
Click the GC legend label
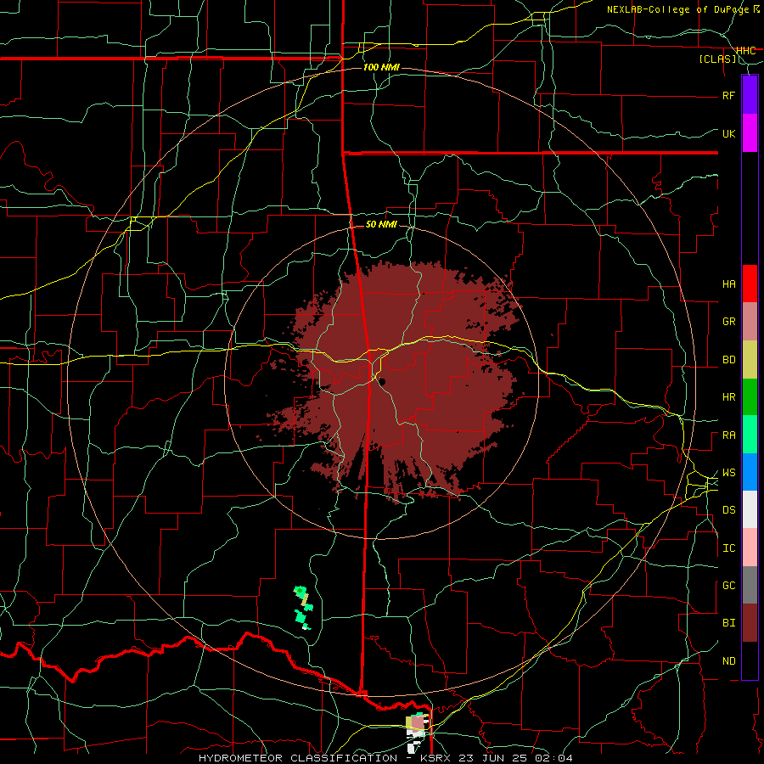coord(728,586)
